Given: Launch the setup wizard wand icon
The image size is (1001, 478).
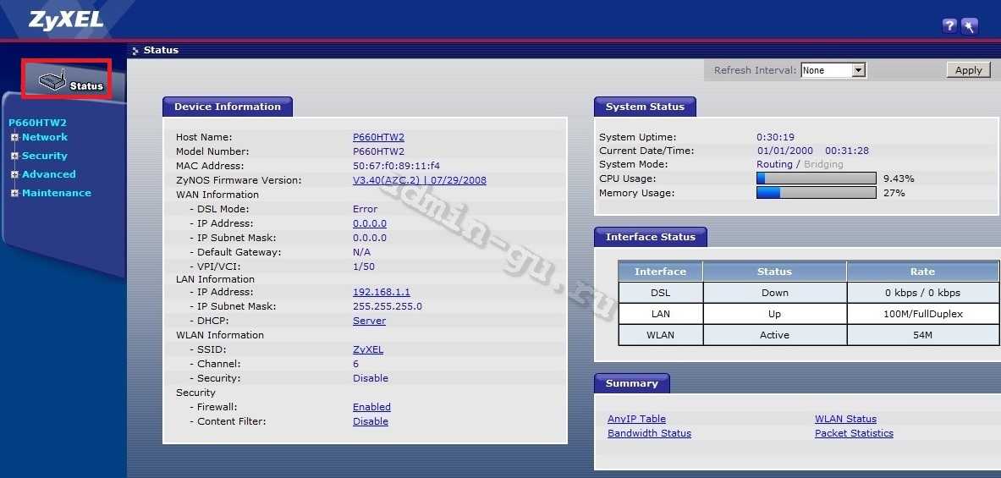Looking at the screenshot, I should coord(970,26).
